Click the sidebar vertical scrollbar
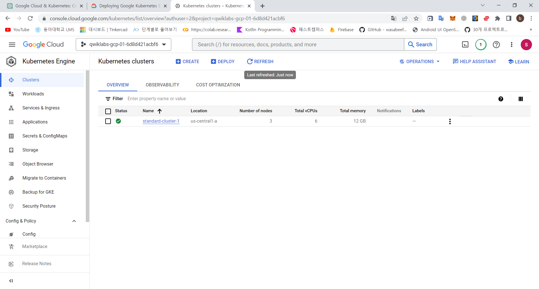Screen dimensions: 539x289 [88, 146]
